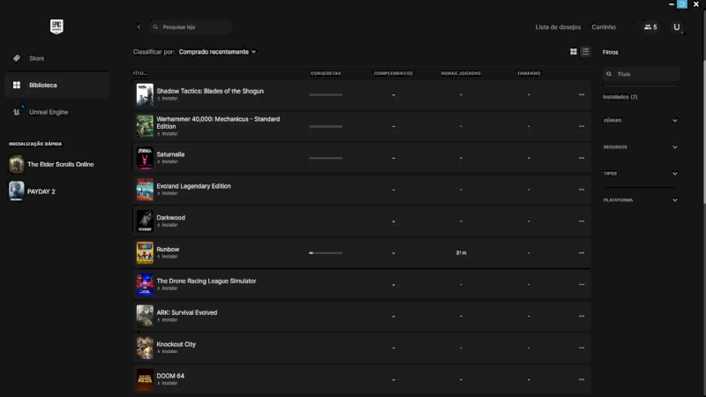Open more options for Darkwood

(x=581, y=221)
